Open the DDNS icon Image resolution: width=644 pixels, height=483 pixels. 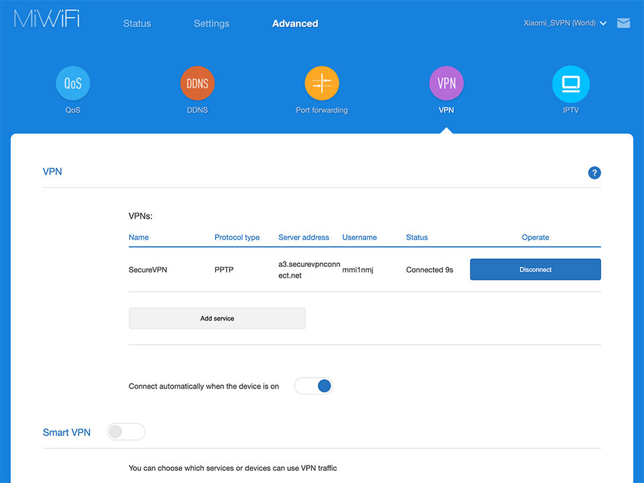click(197, 84)
